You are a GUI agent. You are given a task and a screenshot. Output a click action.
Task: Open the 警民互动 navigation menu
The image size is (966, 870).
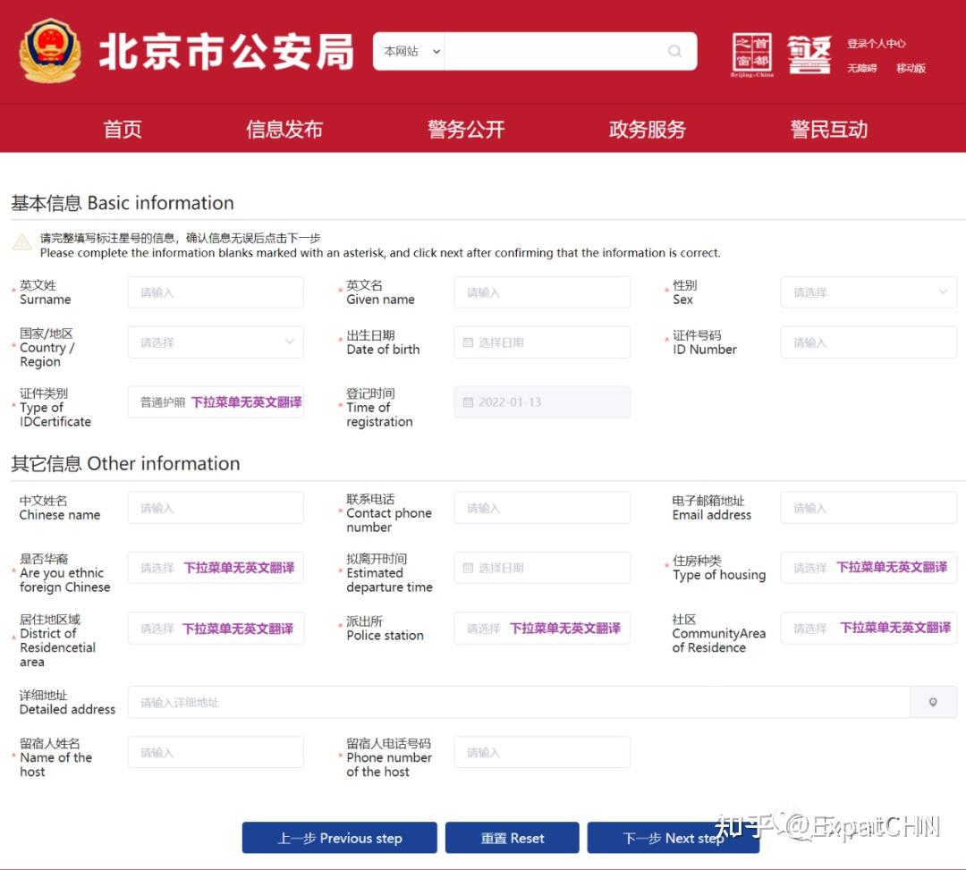click(827, 128)
